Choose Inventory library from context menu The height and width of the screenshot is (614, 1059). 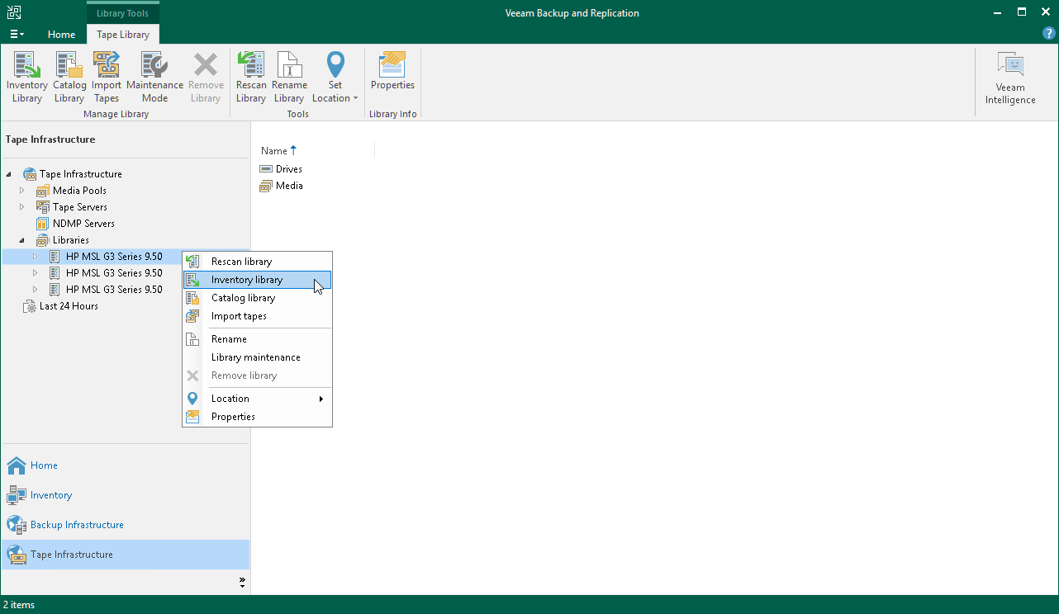point(257,280)
